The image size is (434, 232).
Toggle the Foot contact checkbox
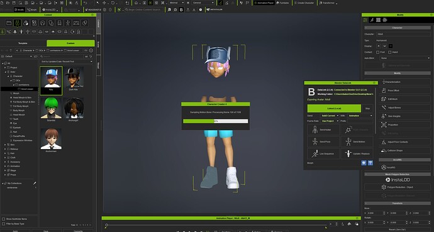(x=377, y=52)
